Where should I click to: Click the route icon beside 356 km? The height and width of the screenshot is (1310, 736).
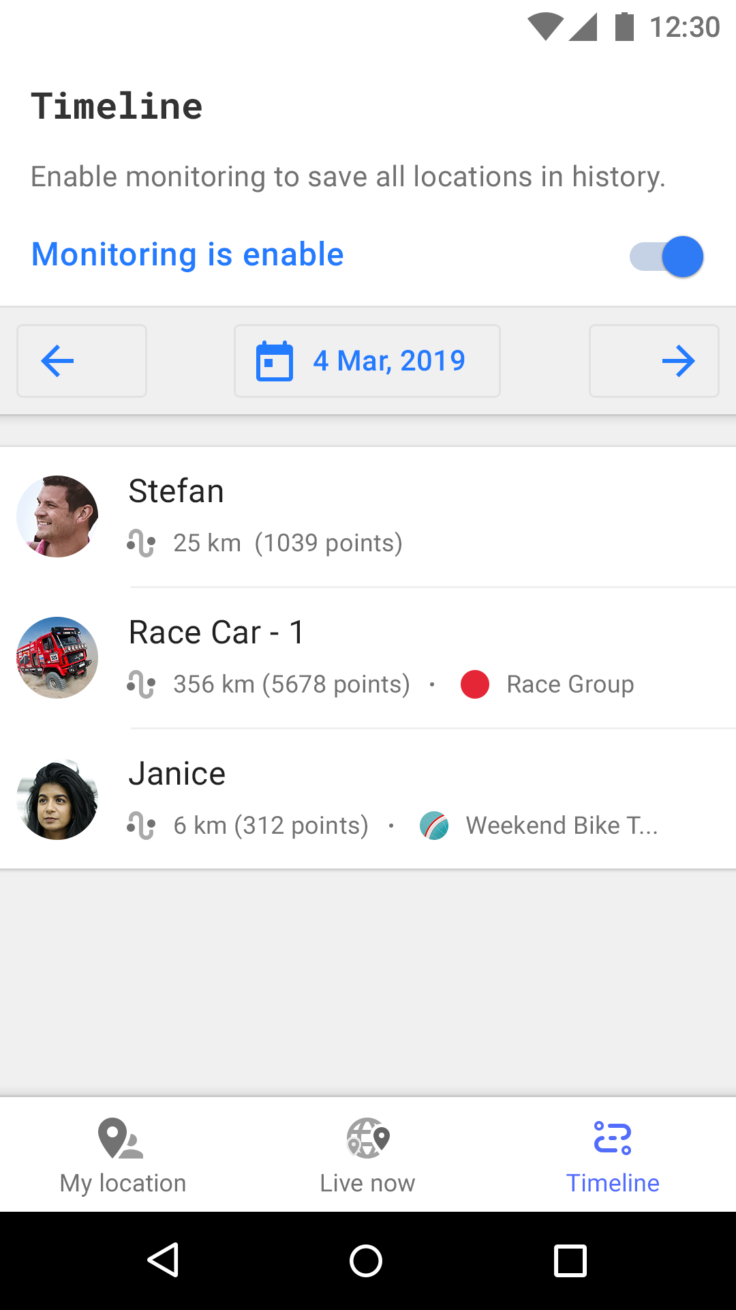tap(141, 684)
